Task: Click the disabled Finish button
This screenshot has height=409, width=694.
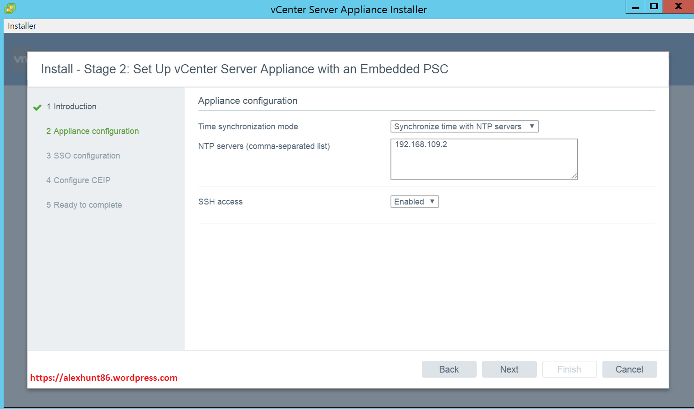Action: point(569,369)
